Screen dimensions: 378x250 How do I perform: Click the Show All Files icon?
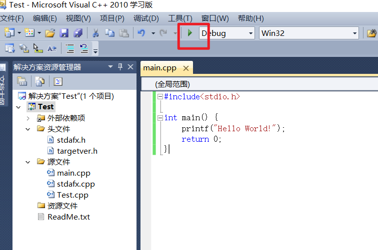coord(40,81)
